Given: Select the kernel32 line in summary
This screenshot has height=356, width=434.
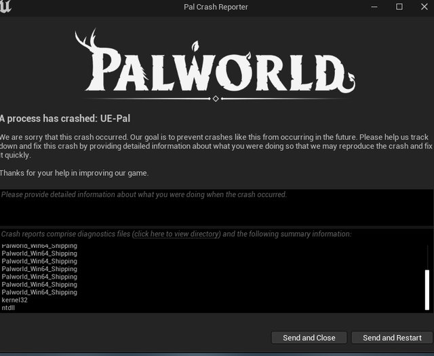Looking at the screenshot, I should [x=14, y=300].
